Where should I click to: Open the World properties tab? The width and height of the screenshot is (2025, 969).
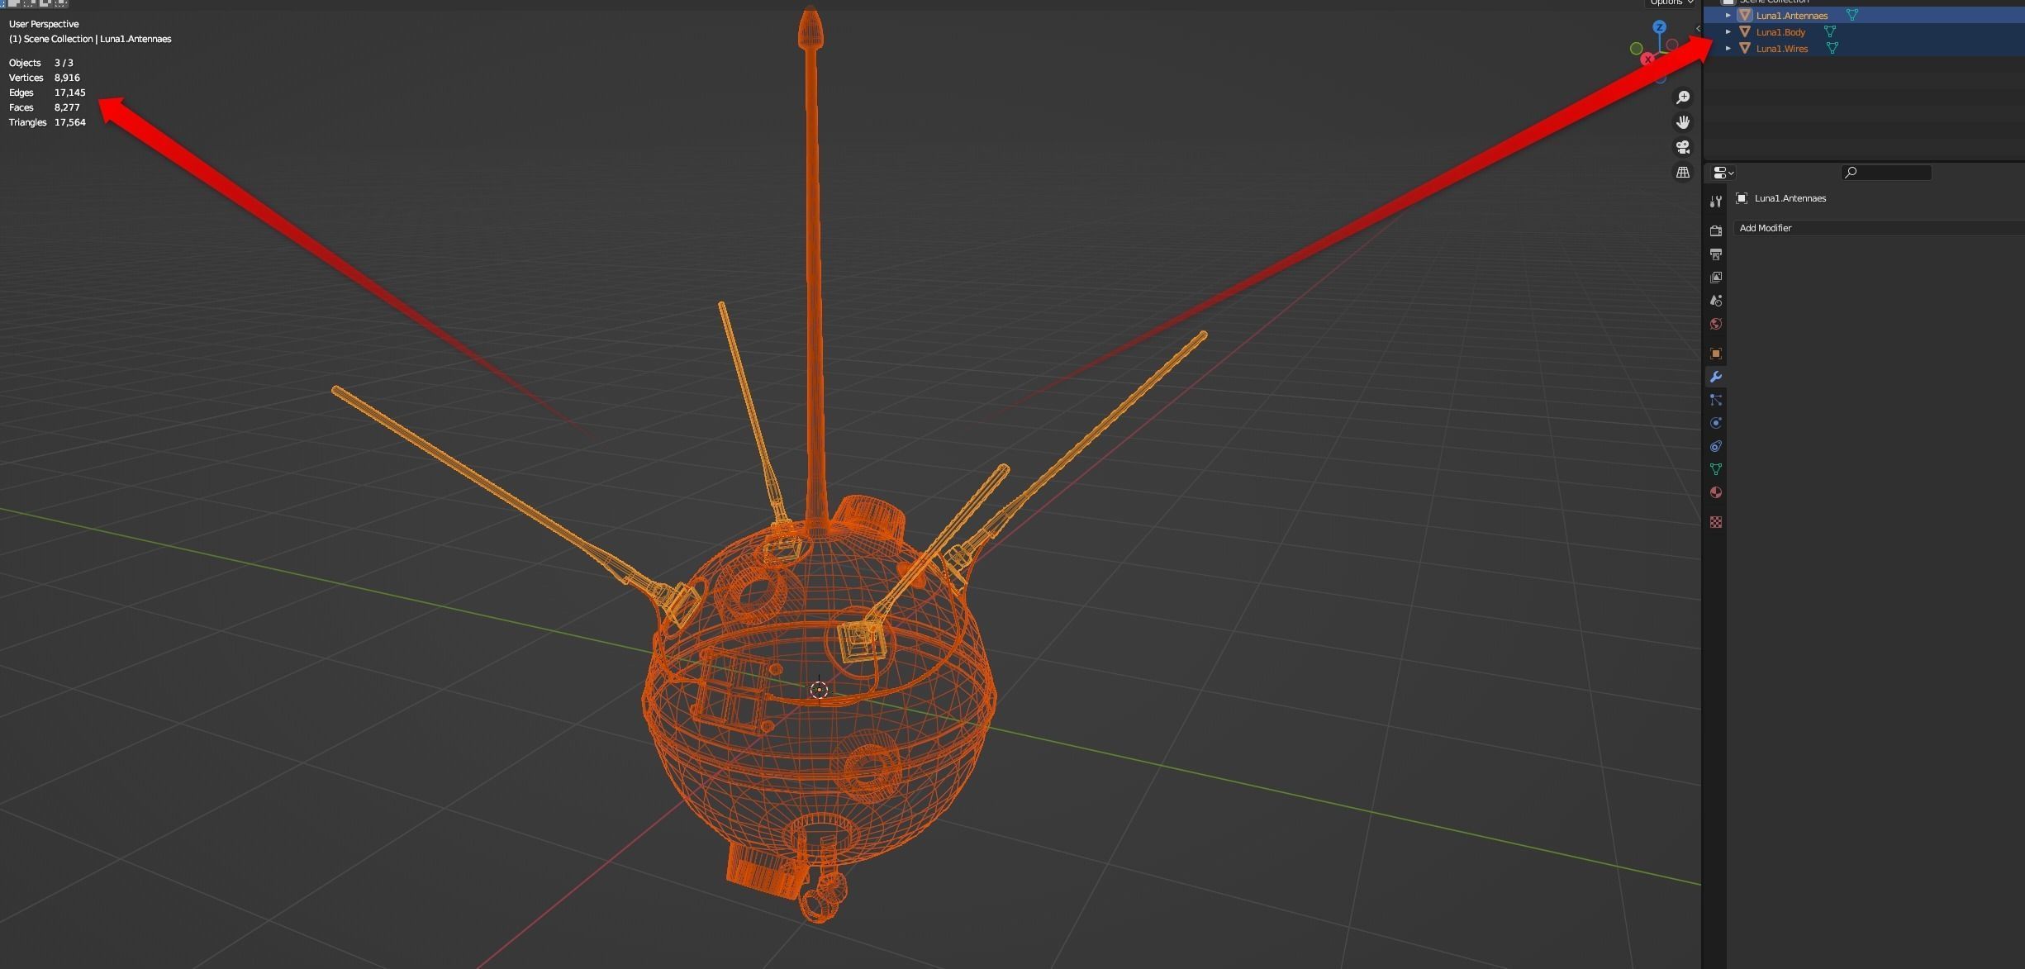[x=1716, y=324]
